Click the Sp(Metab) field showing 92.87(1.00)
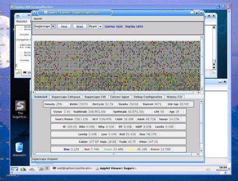Screen dimensions: 238x181 click(140, 112)
